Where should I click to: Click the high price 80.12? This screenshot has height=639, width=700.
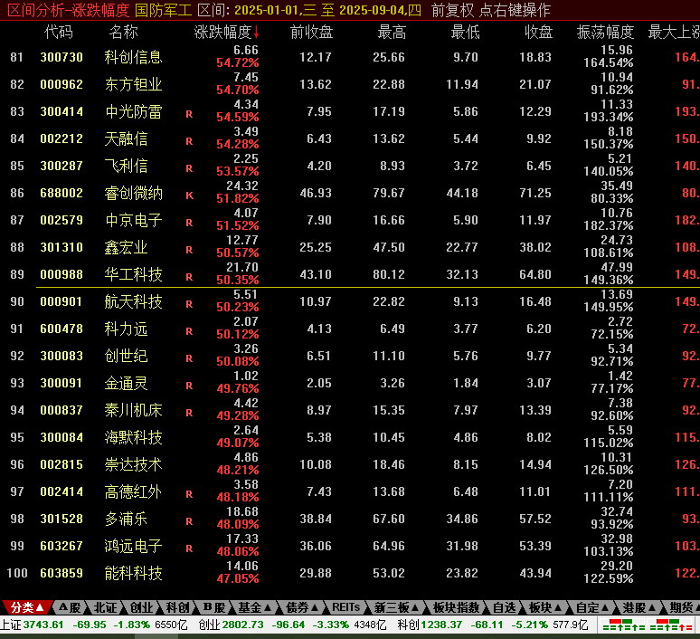pyautogui.click(x=389, y=274)
